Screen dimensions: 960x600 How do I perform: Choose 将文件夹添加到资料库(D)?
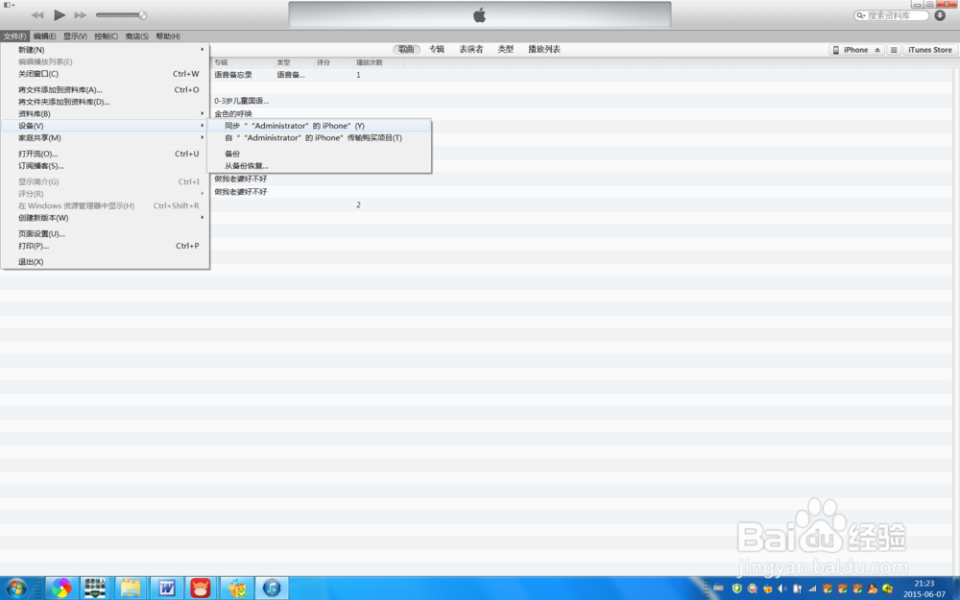click(x=106, y=102)
